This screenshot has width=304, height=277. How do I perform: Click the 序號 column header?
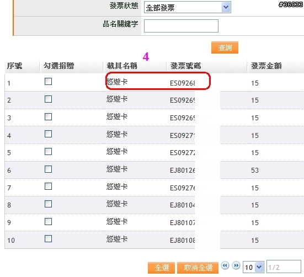[x=14, y=66]
